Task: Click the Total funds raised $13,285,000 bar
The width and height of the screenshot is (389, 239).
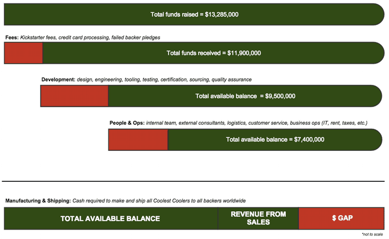Action: tap(194, 14)
